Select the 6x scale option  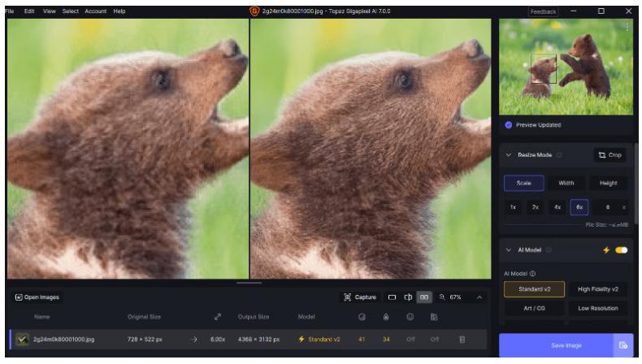coord(579,207)
